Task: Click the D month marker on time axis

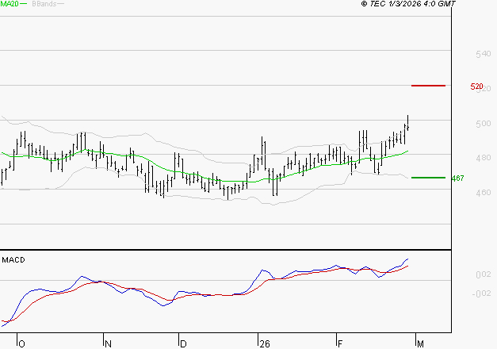Action: click(x=183, y=344)
